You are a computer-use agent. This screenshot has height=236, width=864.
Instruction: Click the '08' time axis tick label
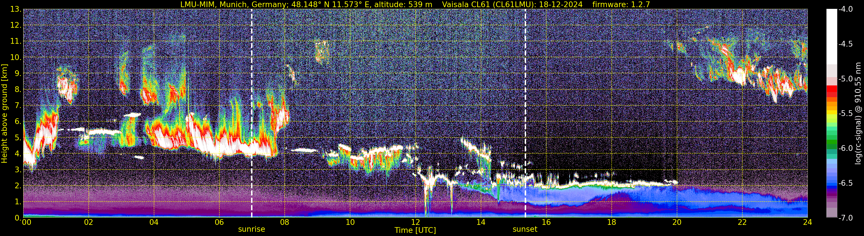tap(285, 222)
